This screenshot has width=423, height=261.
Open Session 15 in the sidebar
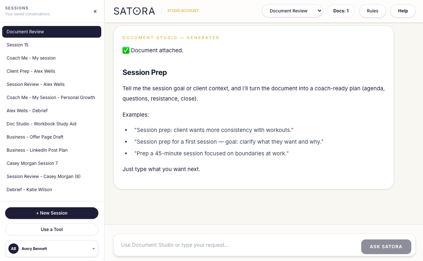[18, 45]
